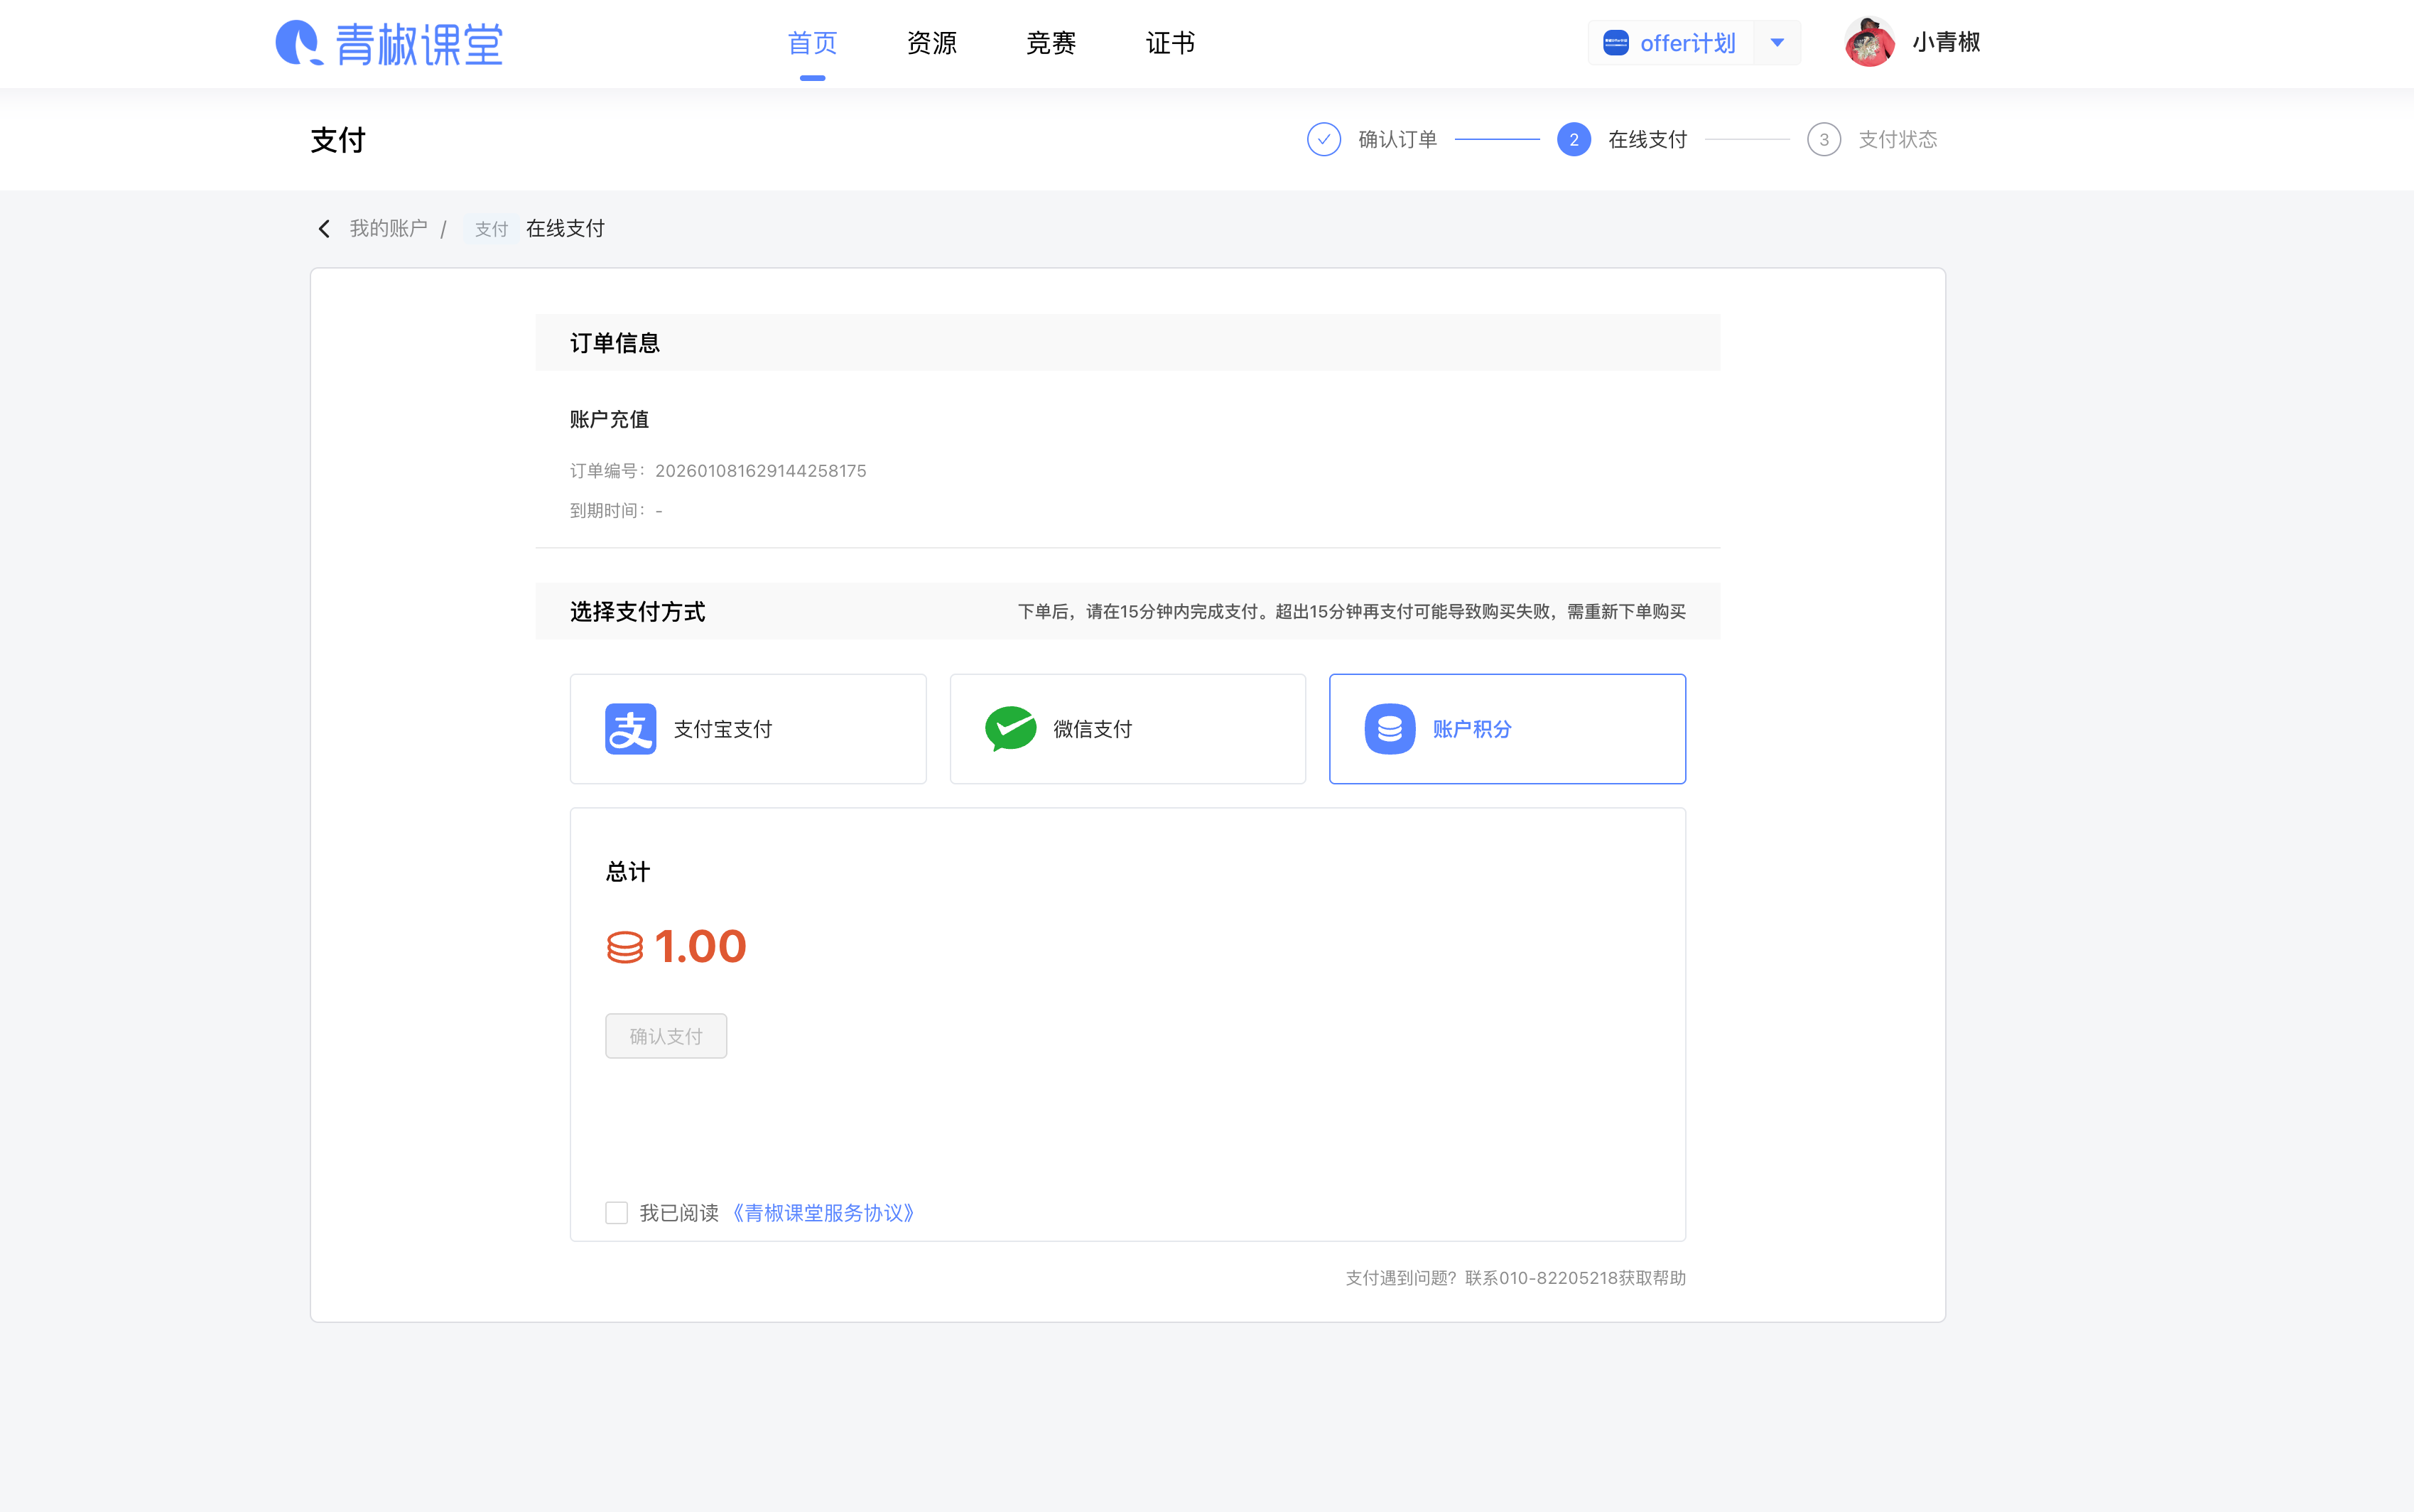Click the completed step checkmark circle

[x=1324, y=140]
